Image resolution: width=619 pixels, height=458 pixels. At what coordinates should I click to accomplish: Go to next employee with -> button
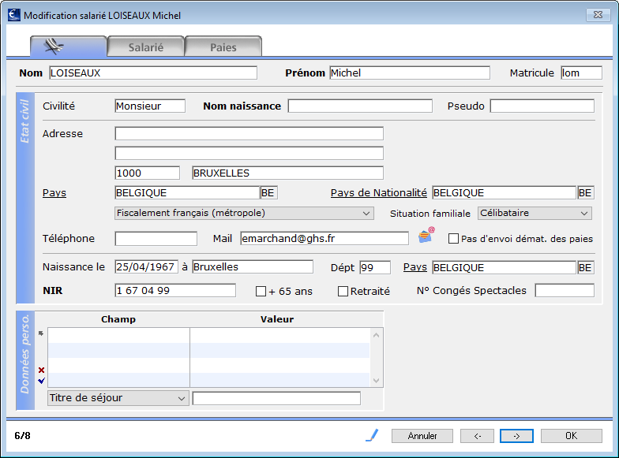pos(516,436)
